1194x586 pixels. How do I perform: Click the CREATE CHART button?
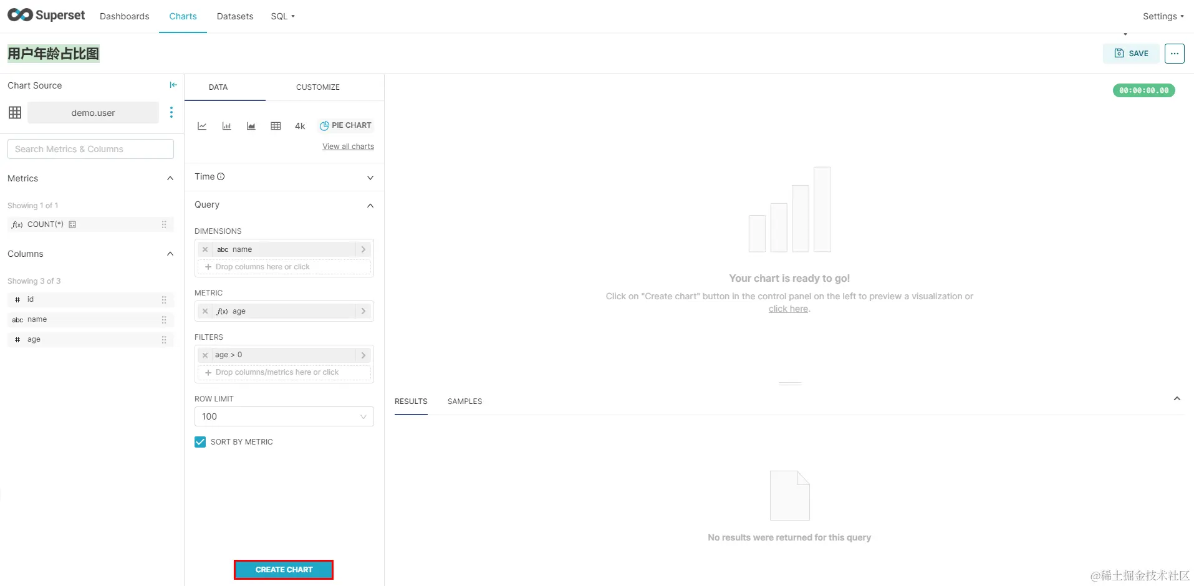tap(284, 570)
